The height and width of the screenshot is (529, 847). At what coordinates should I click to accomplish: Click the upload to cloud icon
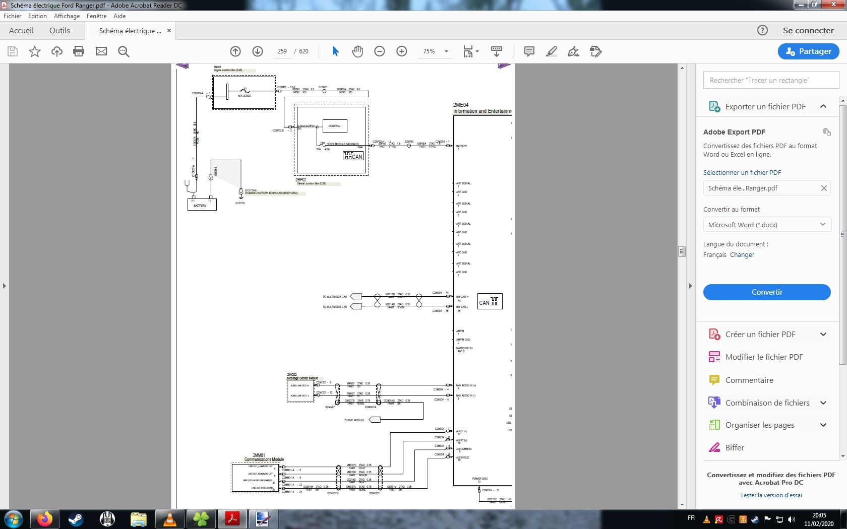coord(57,51)
